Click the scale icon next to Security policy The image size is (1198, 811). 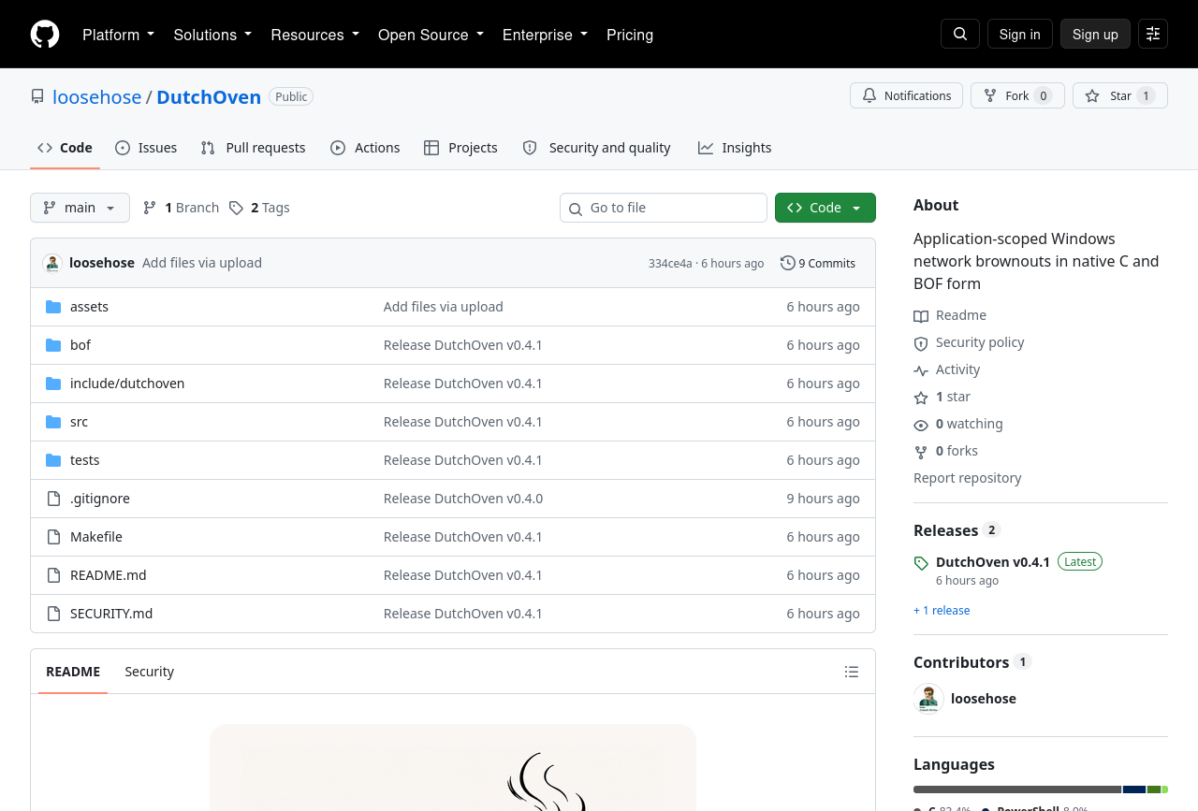(x=921, y=343)
